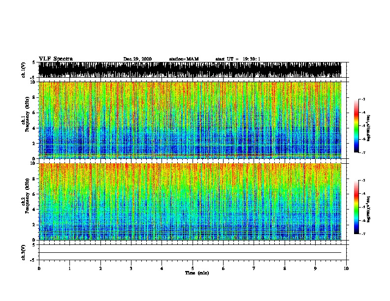Click inside the ch.1 black waveform strip
390x301 pixels.
(x=190, y=70)
